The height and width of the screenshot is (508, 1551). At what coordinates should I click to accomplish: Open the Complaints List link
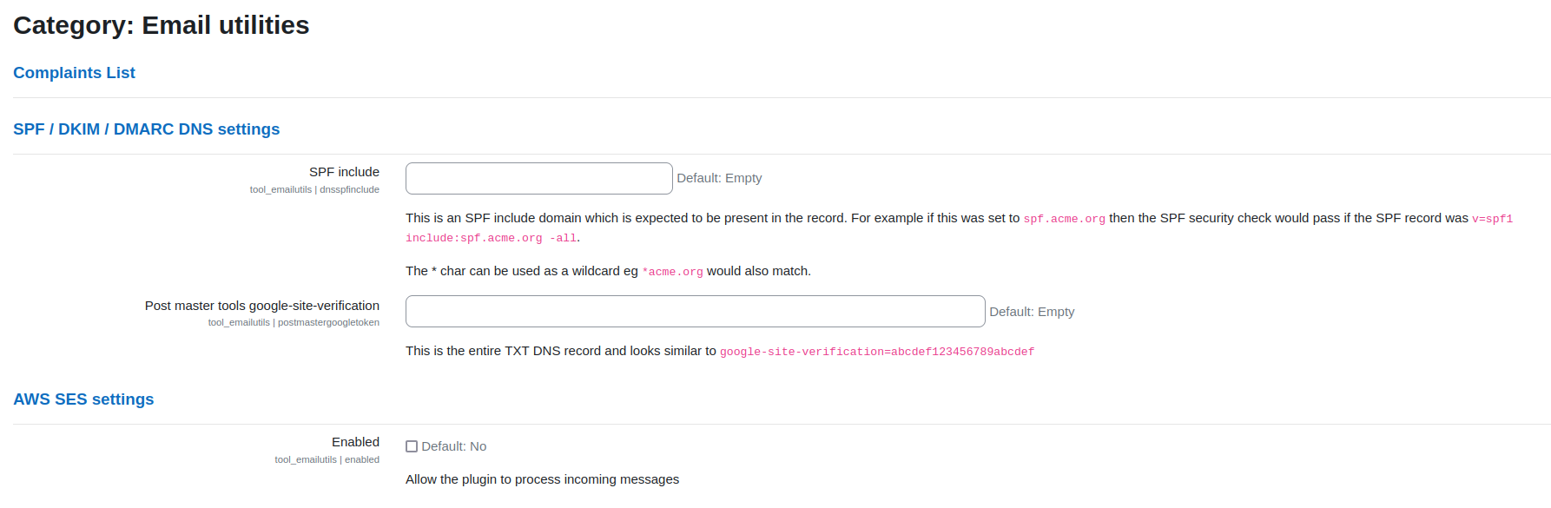click(x=74, y=73)
